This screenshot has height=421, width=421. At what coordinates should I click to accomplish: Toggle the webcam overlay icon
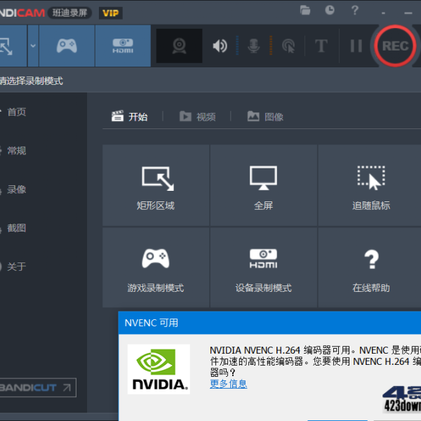pos(179,46)
